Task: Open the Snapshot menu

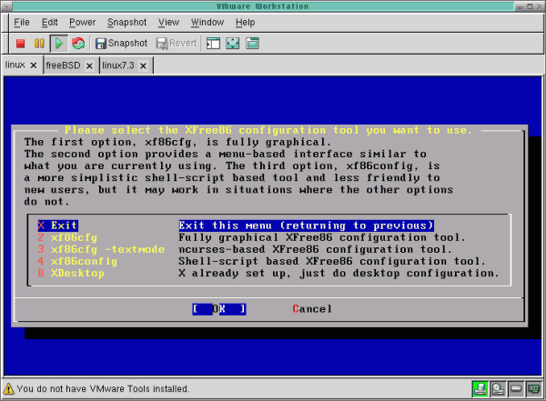Action: point(126,22)
